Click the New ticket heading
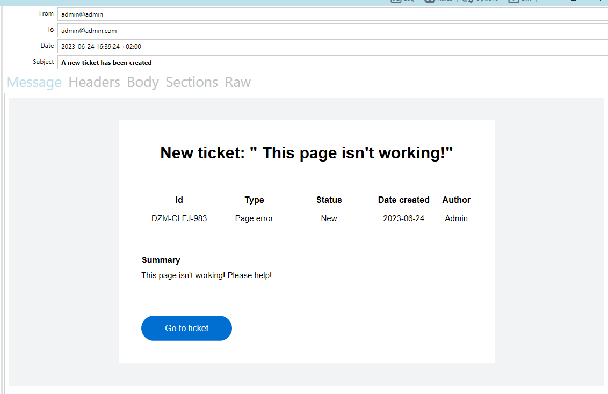 point(306,153)
